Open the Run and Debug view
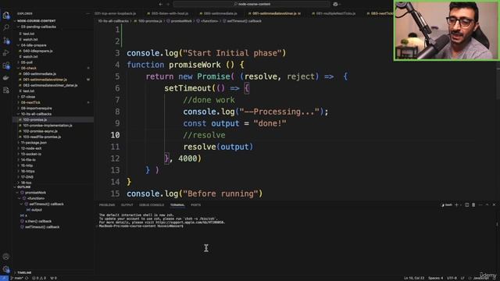500x281 pixels. tap(6, 53)
